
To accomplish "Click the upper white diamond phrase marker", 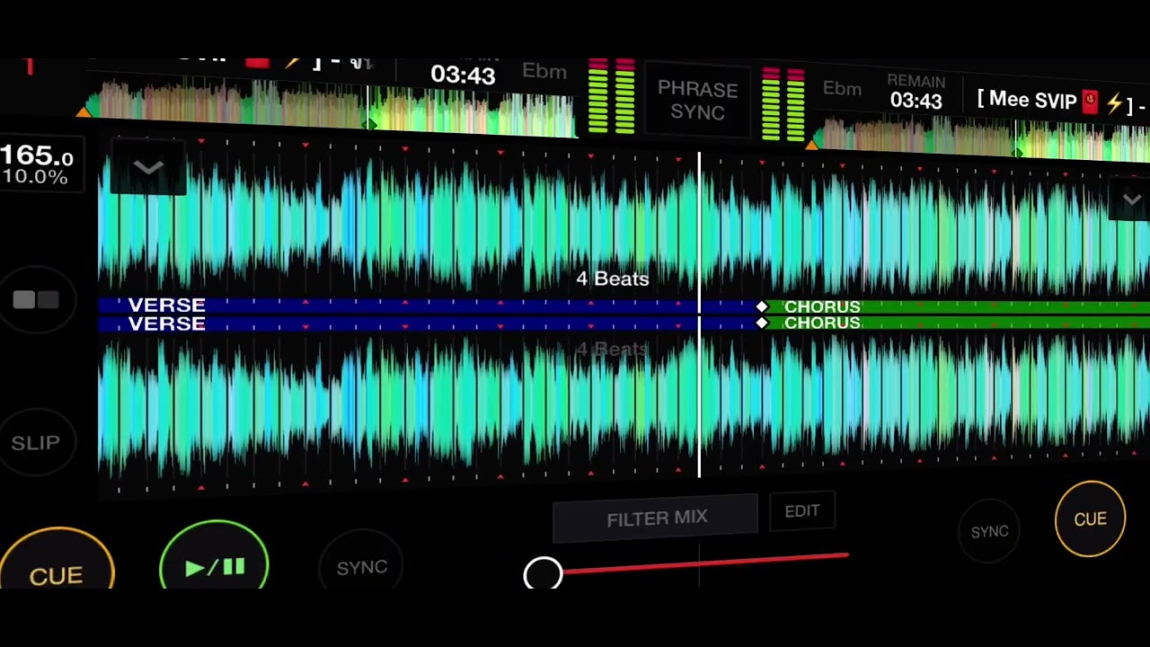I will [x=762, y=306].
